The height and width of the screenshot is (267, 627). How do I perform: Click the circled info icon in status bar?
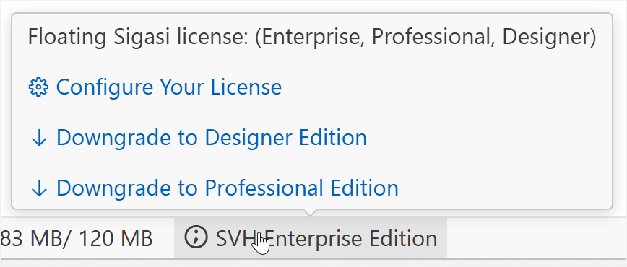[x=196, y=237]
